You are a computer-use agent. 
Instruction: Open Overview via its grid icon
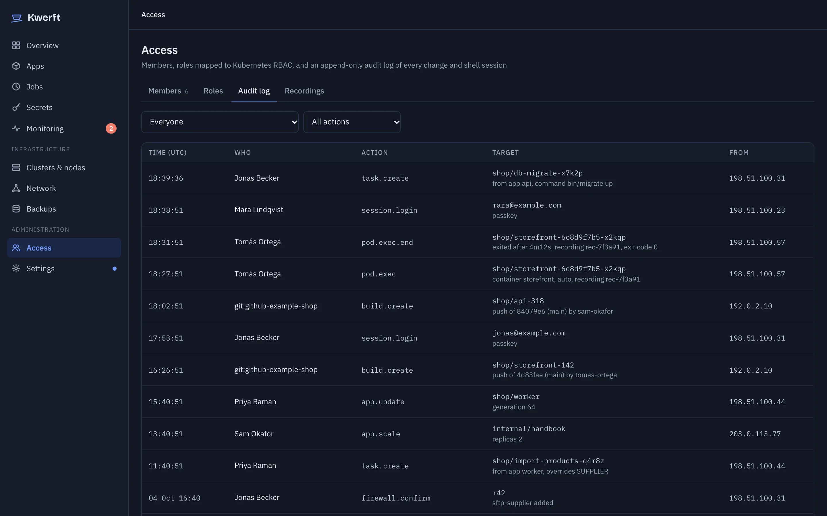click(x=16, y=45)
